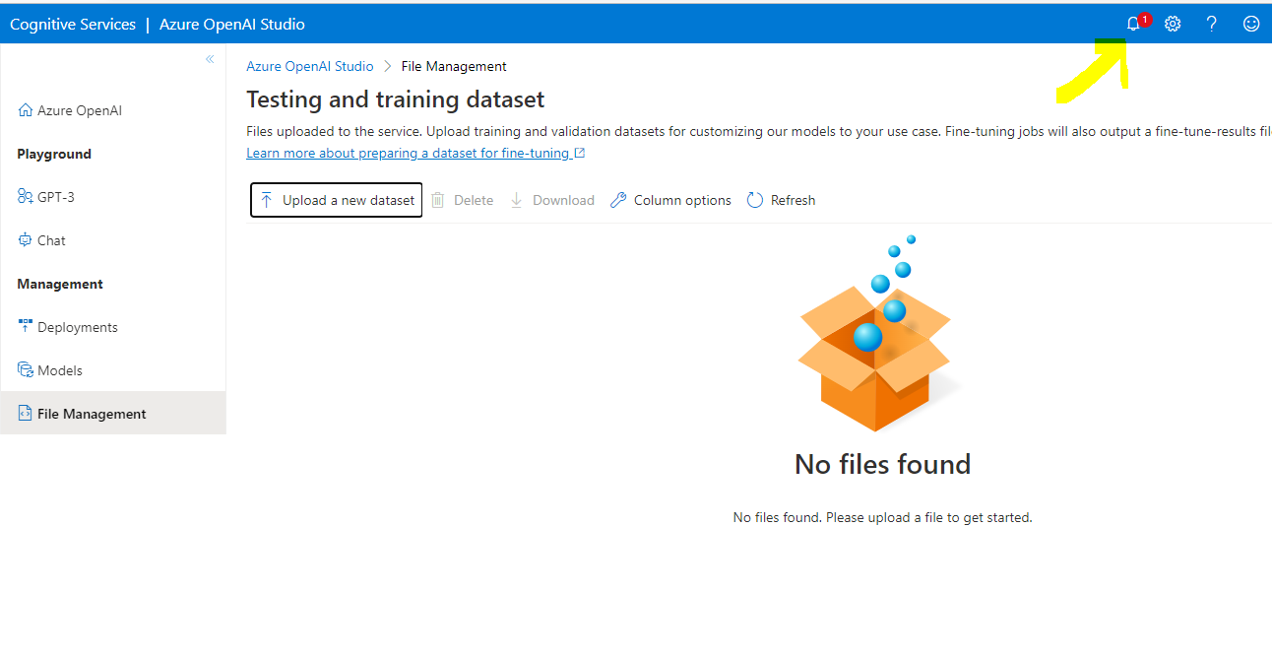Click Upload a new dataset

(336, 199)
